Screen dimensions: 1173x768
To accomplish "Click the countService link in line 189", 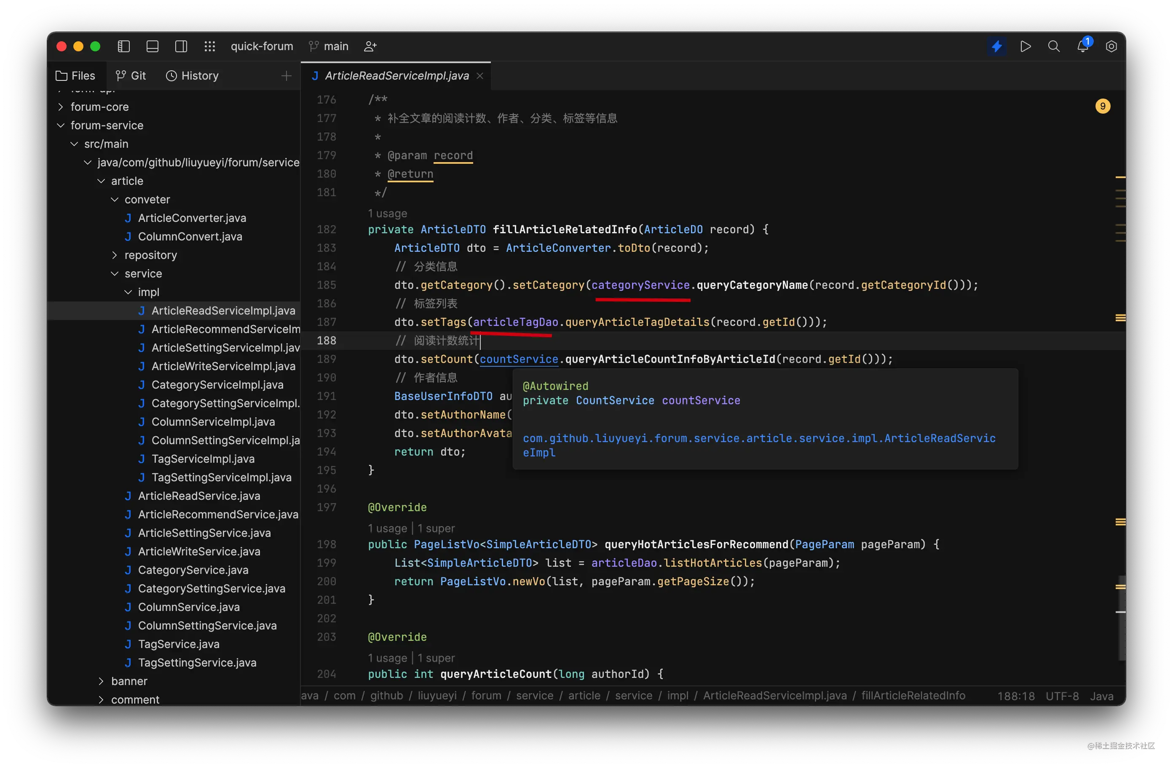I will [519, 359].
